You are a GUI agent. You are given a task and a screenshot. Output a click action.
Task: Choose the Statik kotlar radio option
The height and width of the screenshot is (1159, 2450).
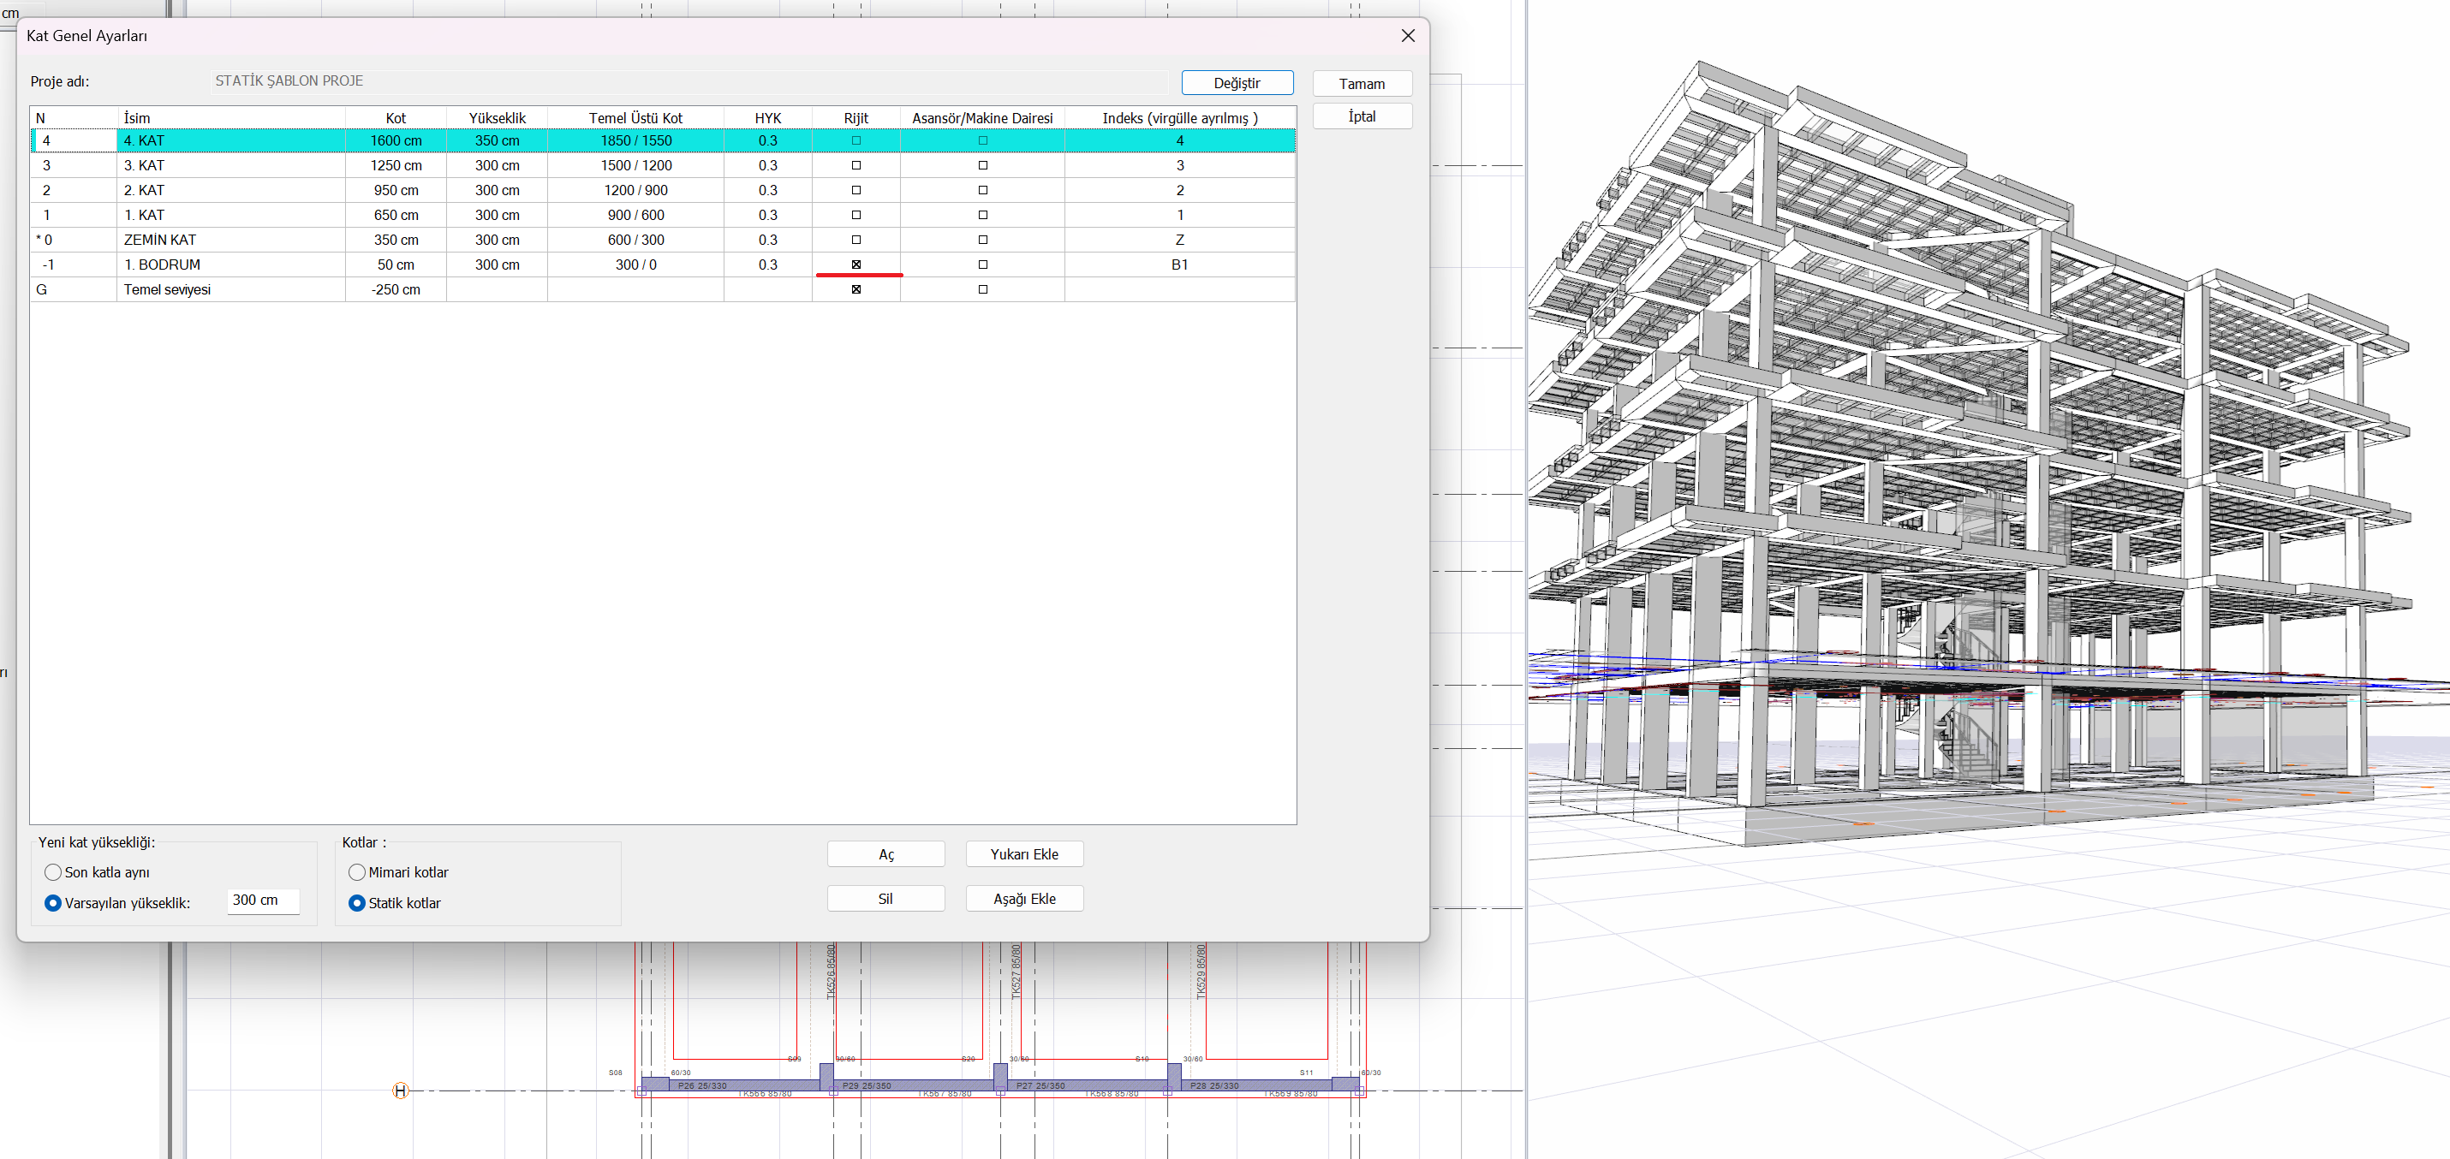pos(356,902)
